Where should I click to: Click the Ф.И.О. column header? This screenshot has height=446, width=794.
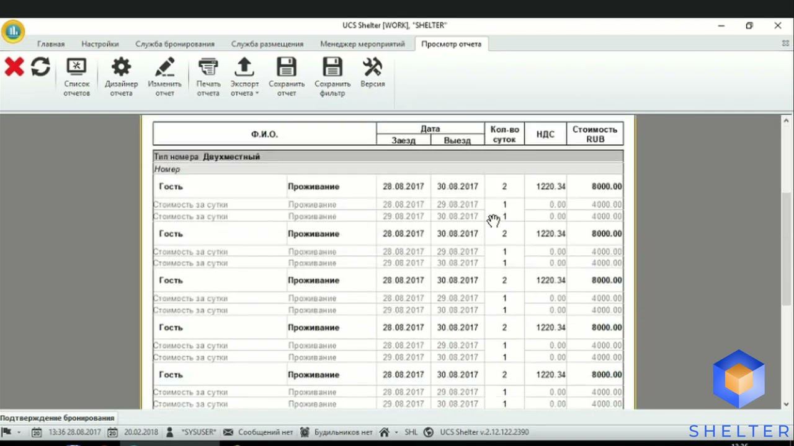(264, 134)
